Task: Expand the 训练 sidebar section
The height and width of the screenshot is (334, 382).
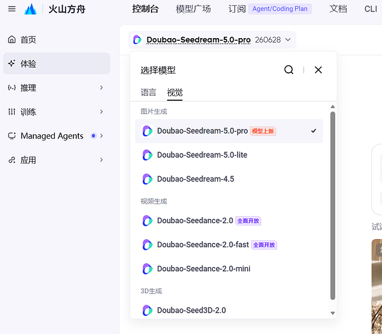Action: pos(102,112)
